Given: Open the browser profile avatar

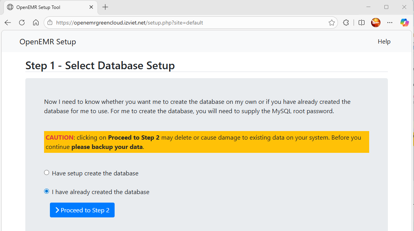Looking at the screenshot, I should pos(376,23).
